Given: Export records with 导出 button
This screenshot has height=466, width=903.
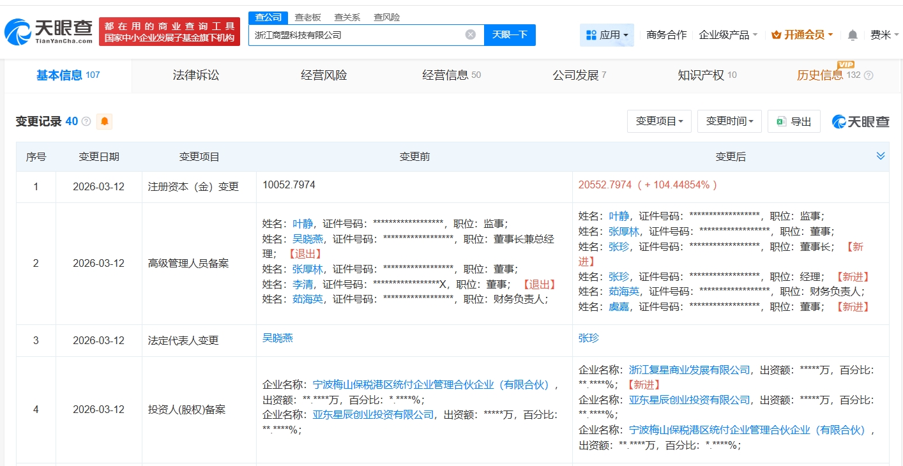Looking at the screenshot, I should click(x=794, y=121).
